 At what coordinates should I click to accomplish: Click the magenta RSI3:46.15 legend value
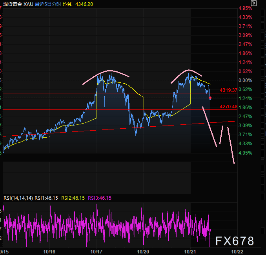tap(100, 198)
